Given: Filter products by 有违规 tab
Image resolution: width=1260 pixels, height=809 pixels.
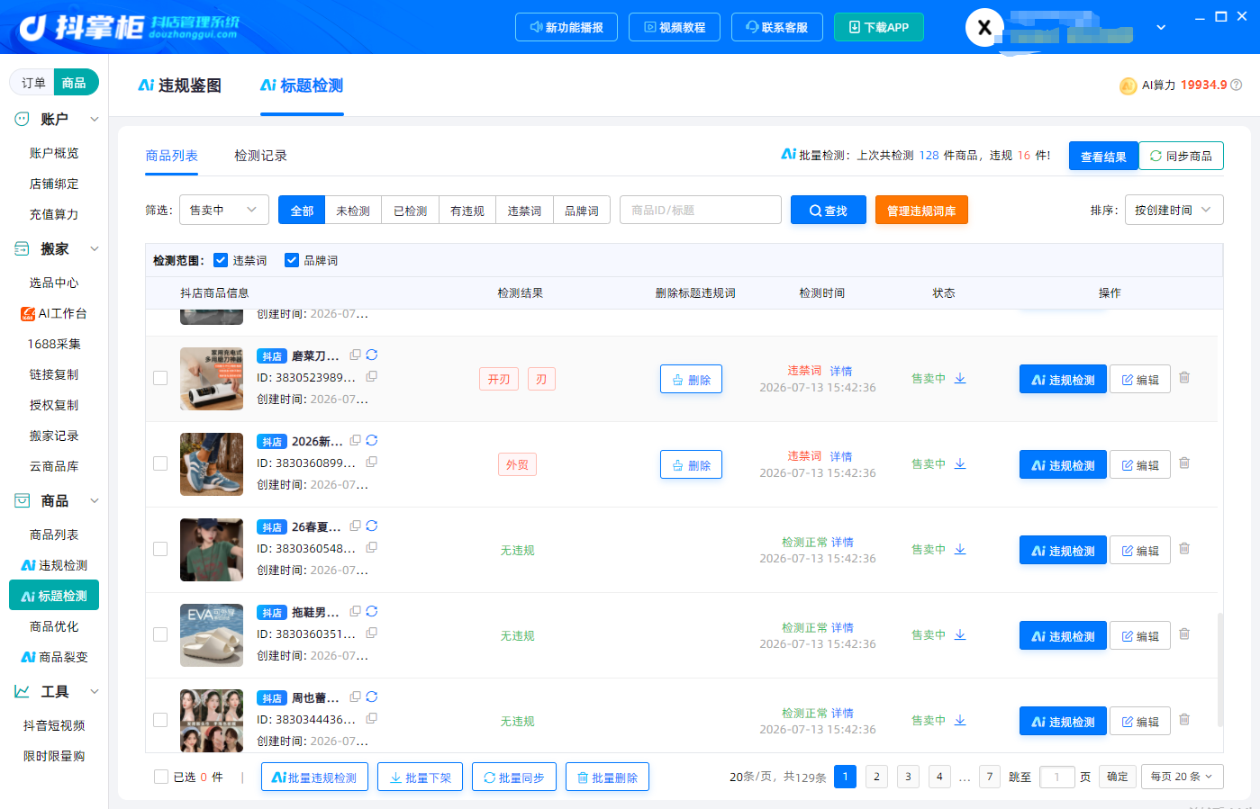Looking at the screenshot, I should [x=467, y=210].
